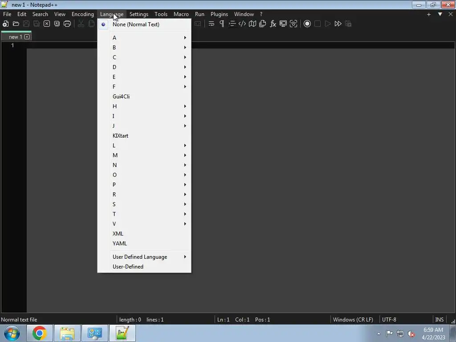Click the muted volume tray icon

411,334
